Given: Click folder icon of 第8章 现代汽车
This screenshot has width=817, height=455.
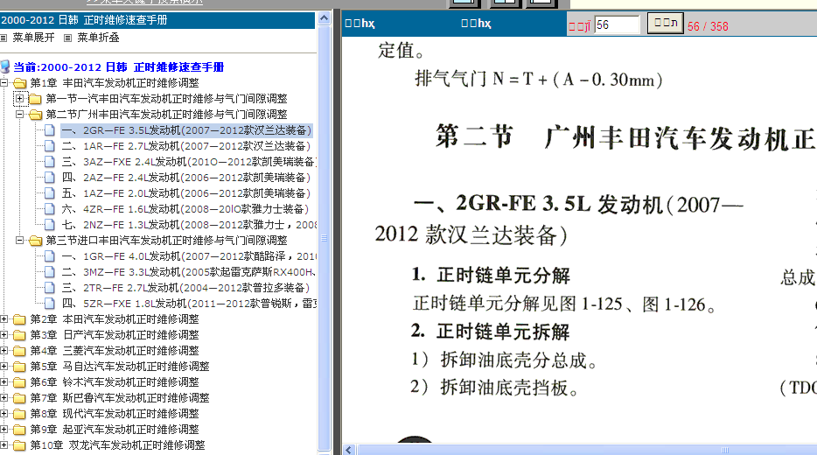Looking at the screenshot, I should tap(20, 414).
